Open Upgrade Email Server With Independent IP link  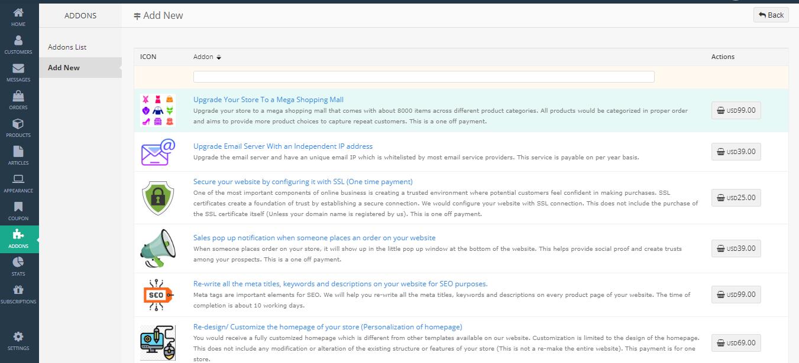click(x=283, y=146)
